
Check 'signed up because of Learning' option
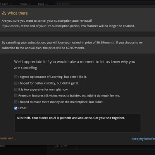(16, 77)
